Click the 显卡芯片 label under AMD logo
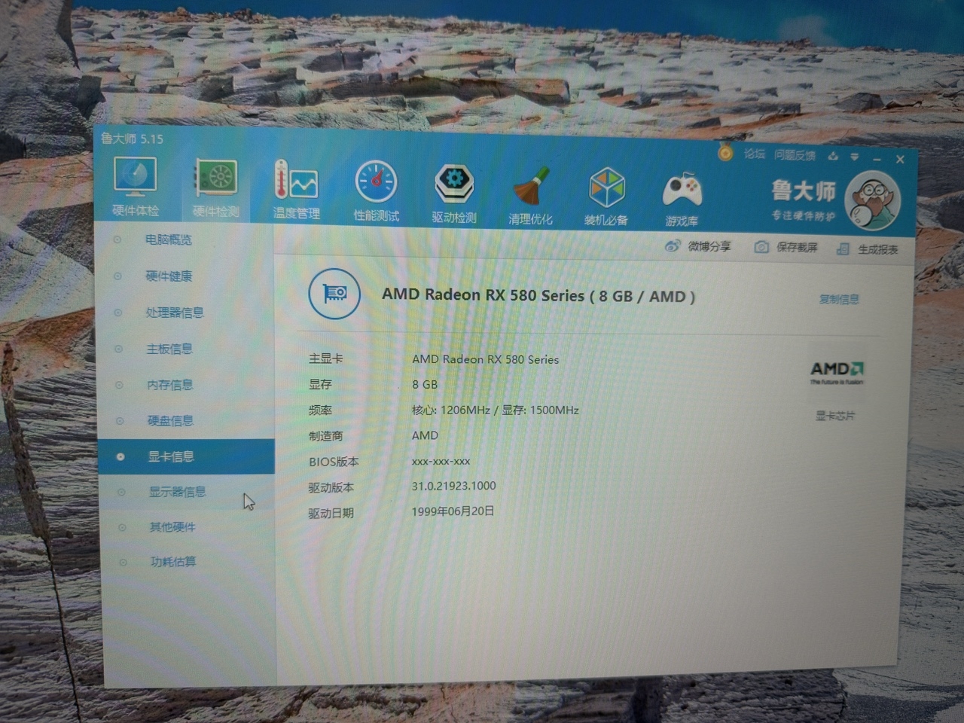The image size is (964, 723). click(x=835, y=416)
